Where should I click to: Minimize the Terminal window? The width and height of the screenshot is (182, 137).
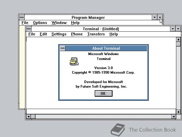[x=173, y=29]
